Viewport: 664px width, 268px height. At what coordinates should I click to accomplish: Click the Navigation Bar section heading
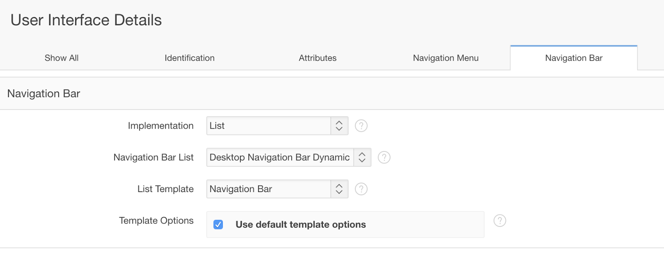coord(44,94)
